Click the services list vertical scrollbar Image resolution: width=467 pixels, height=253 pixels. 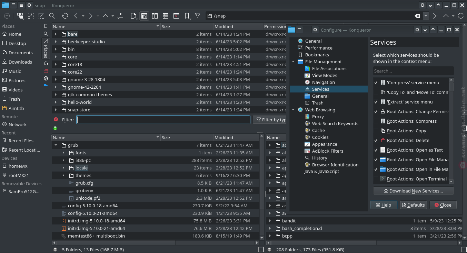(451, 131)
